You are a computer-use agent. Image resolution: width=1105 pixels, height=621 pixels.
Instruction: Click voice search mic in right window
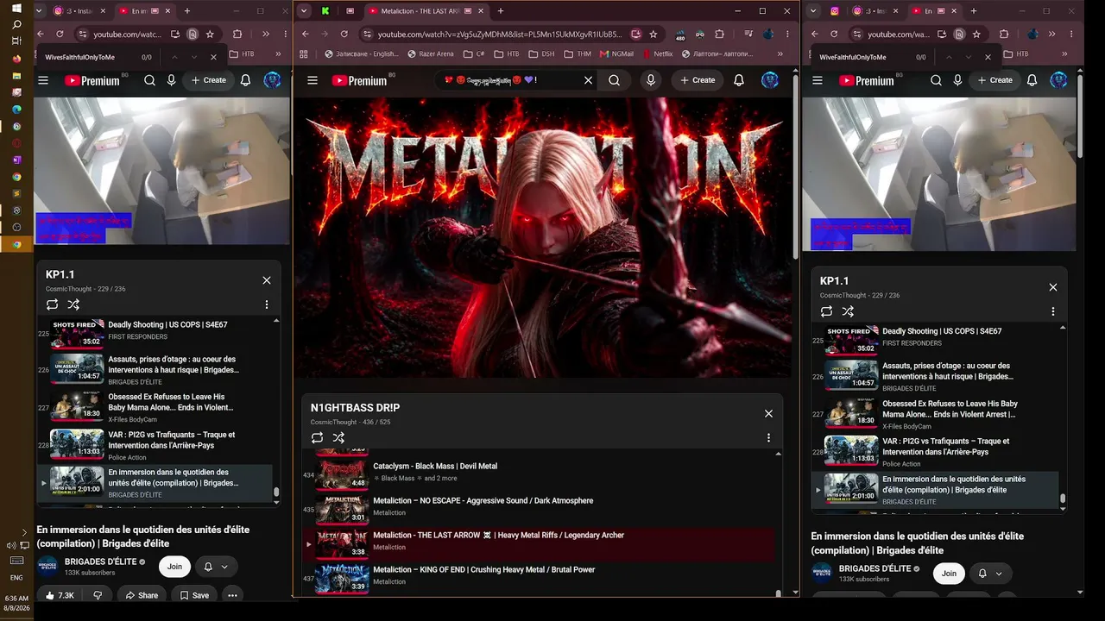pos(958,80)
